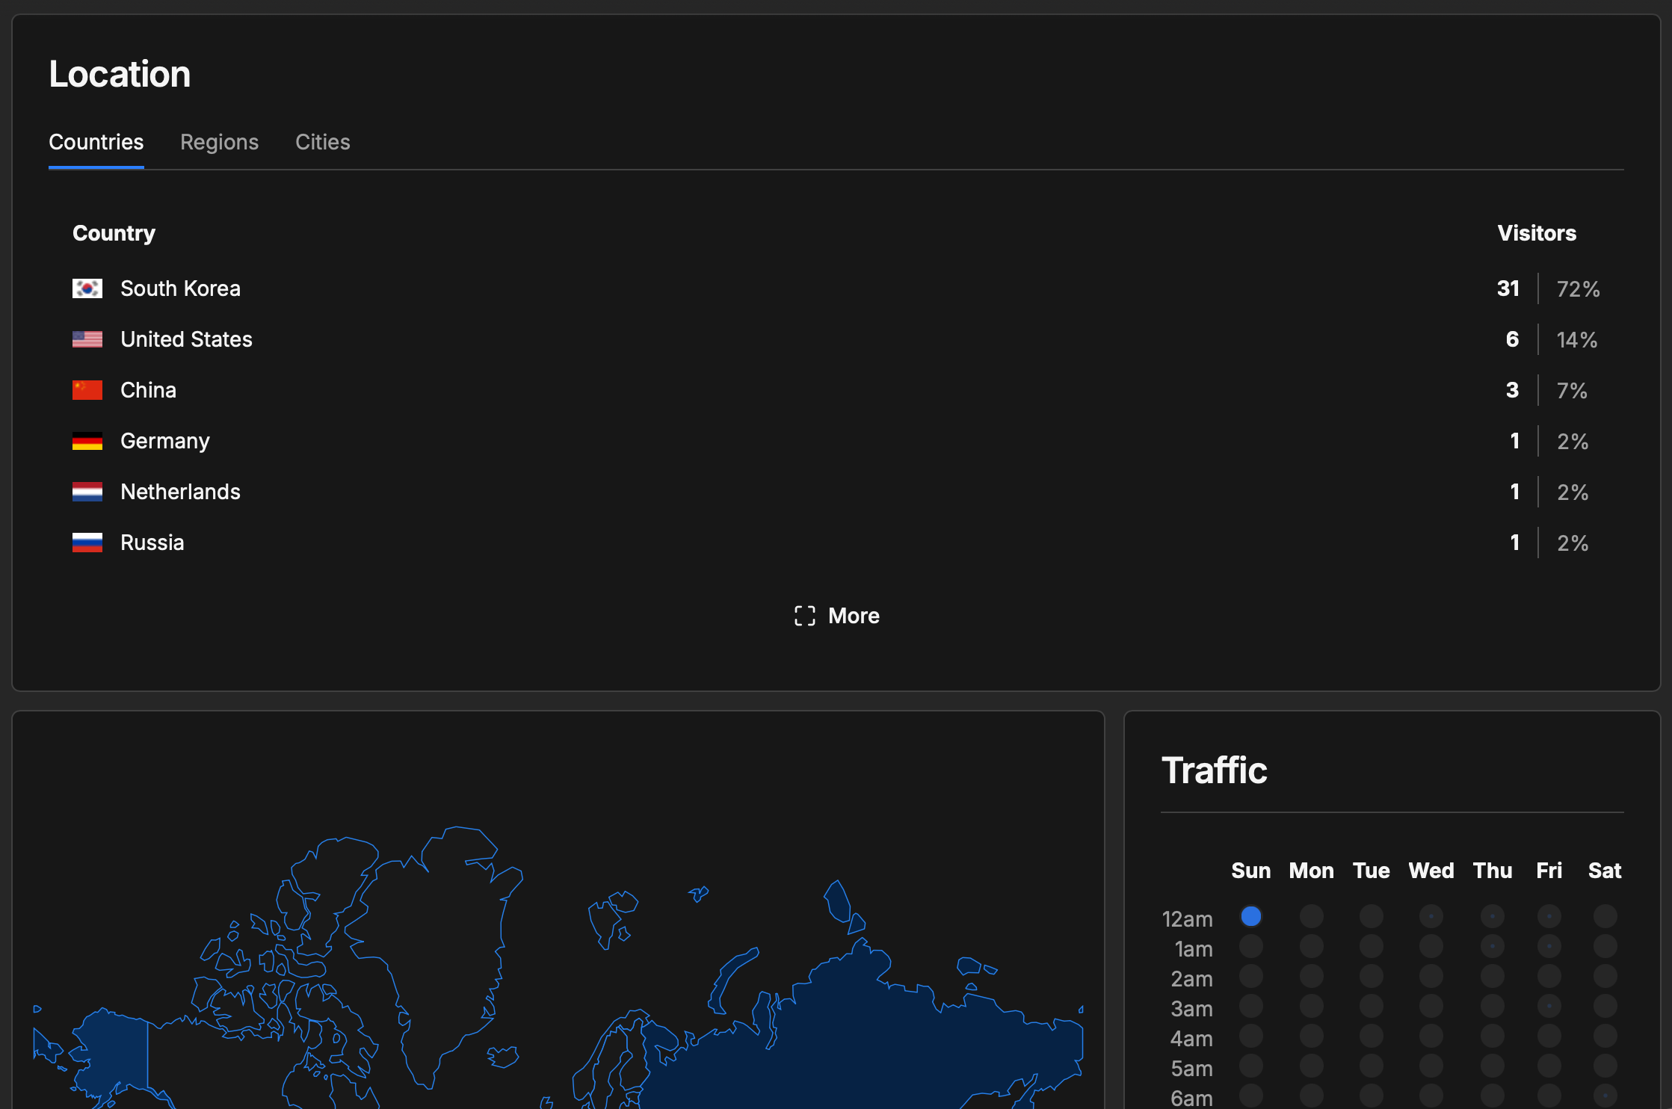Click the Country column header
Viewport: 1672px width, 1109px height.
click(x=114, y=233)
